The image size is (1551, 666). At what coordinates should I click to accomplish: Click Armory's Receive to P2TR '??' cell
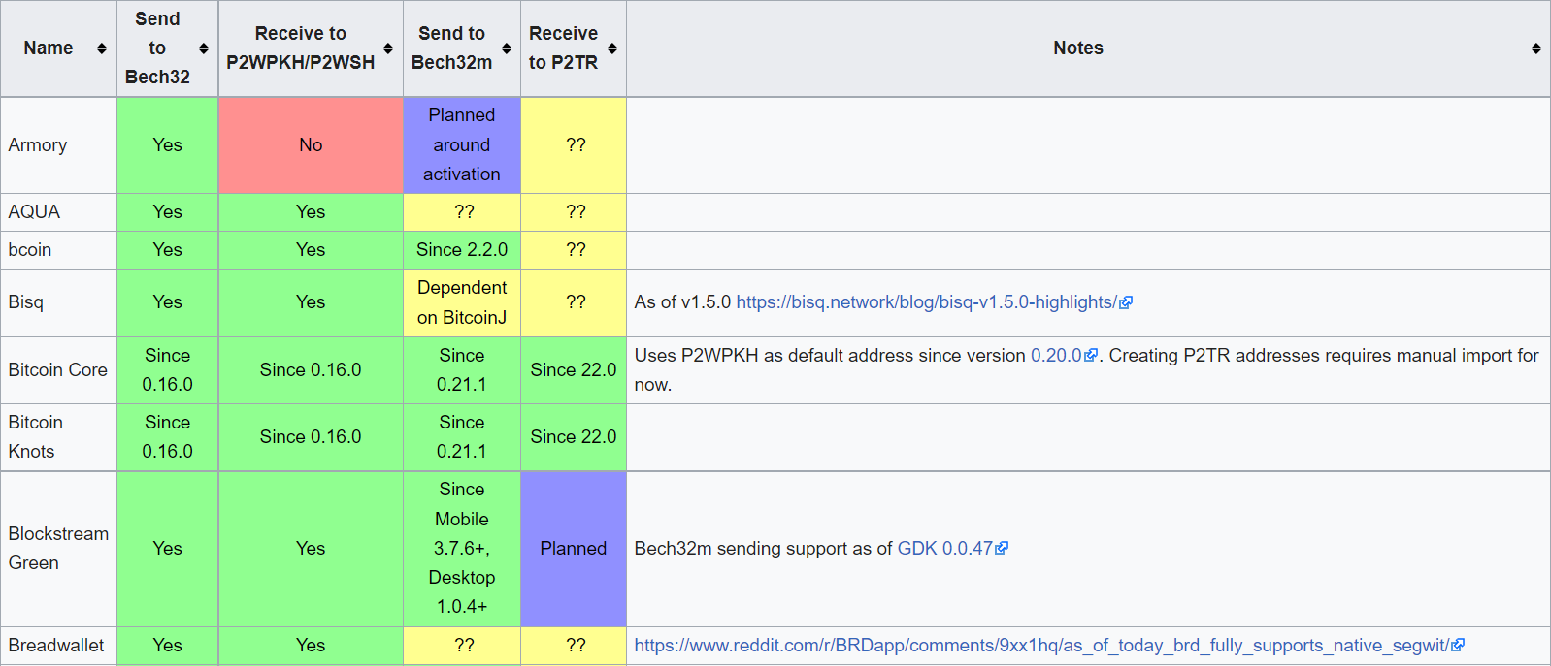click(x=574, y=145)
